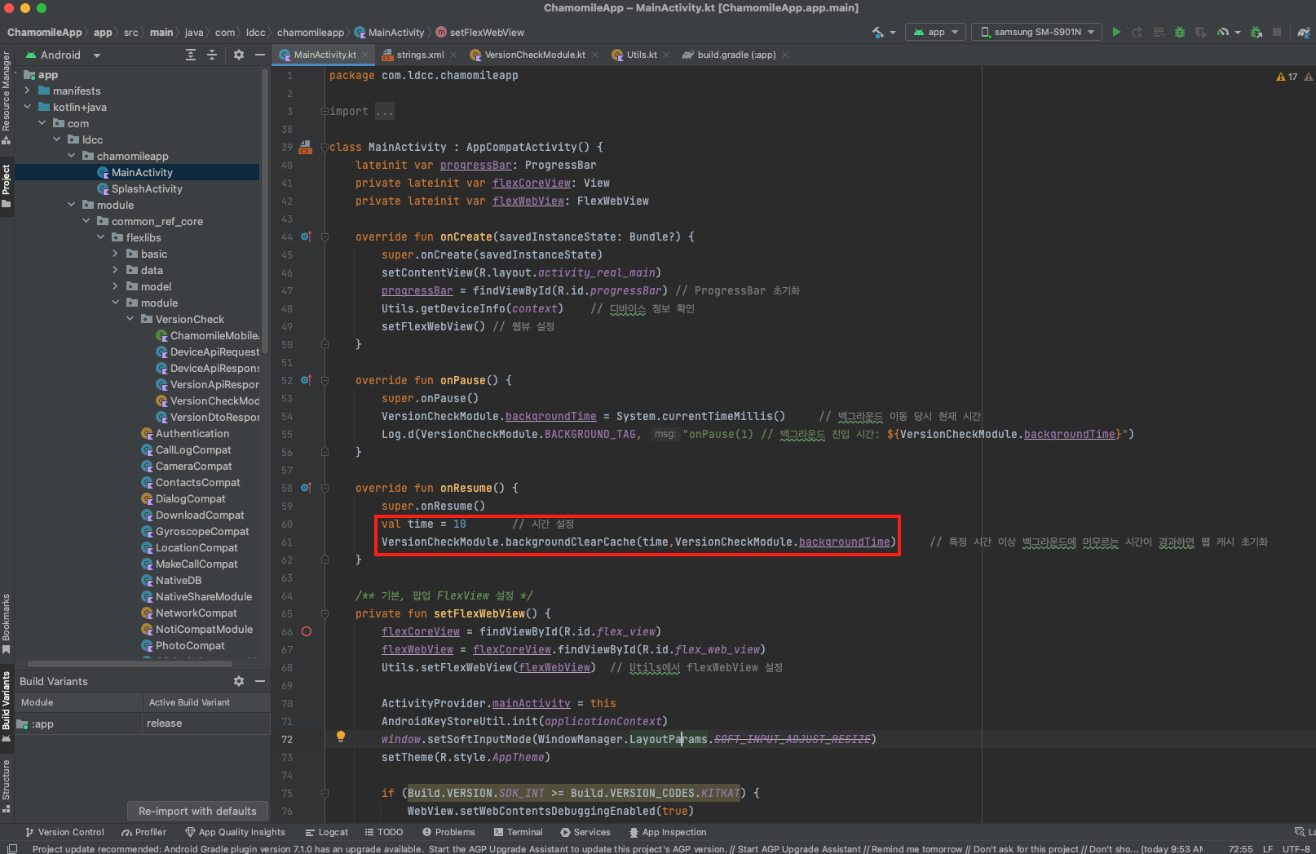This screenshot has height=854, width=1316.
Task: Click the intention lightbulb on line 72
Action: (341, 737)
